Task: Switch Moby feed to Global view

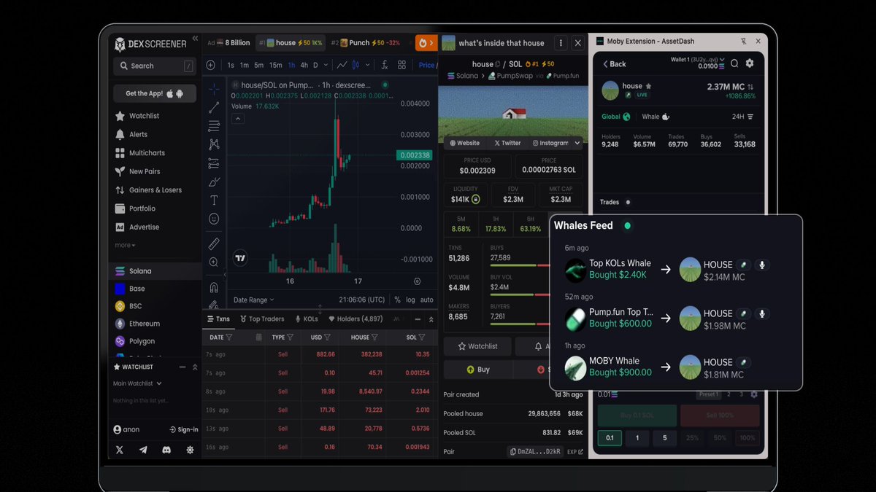Action: pyautogui.click(x=615, y=117)
